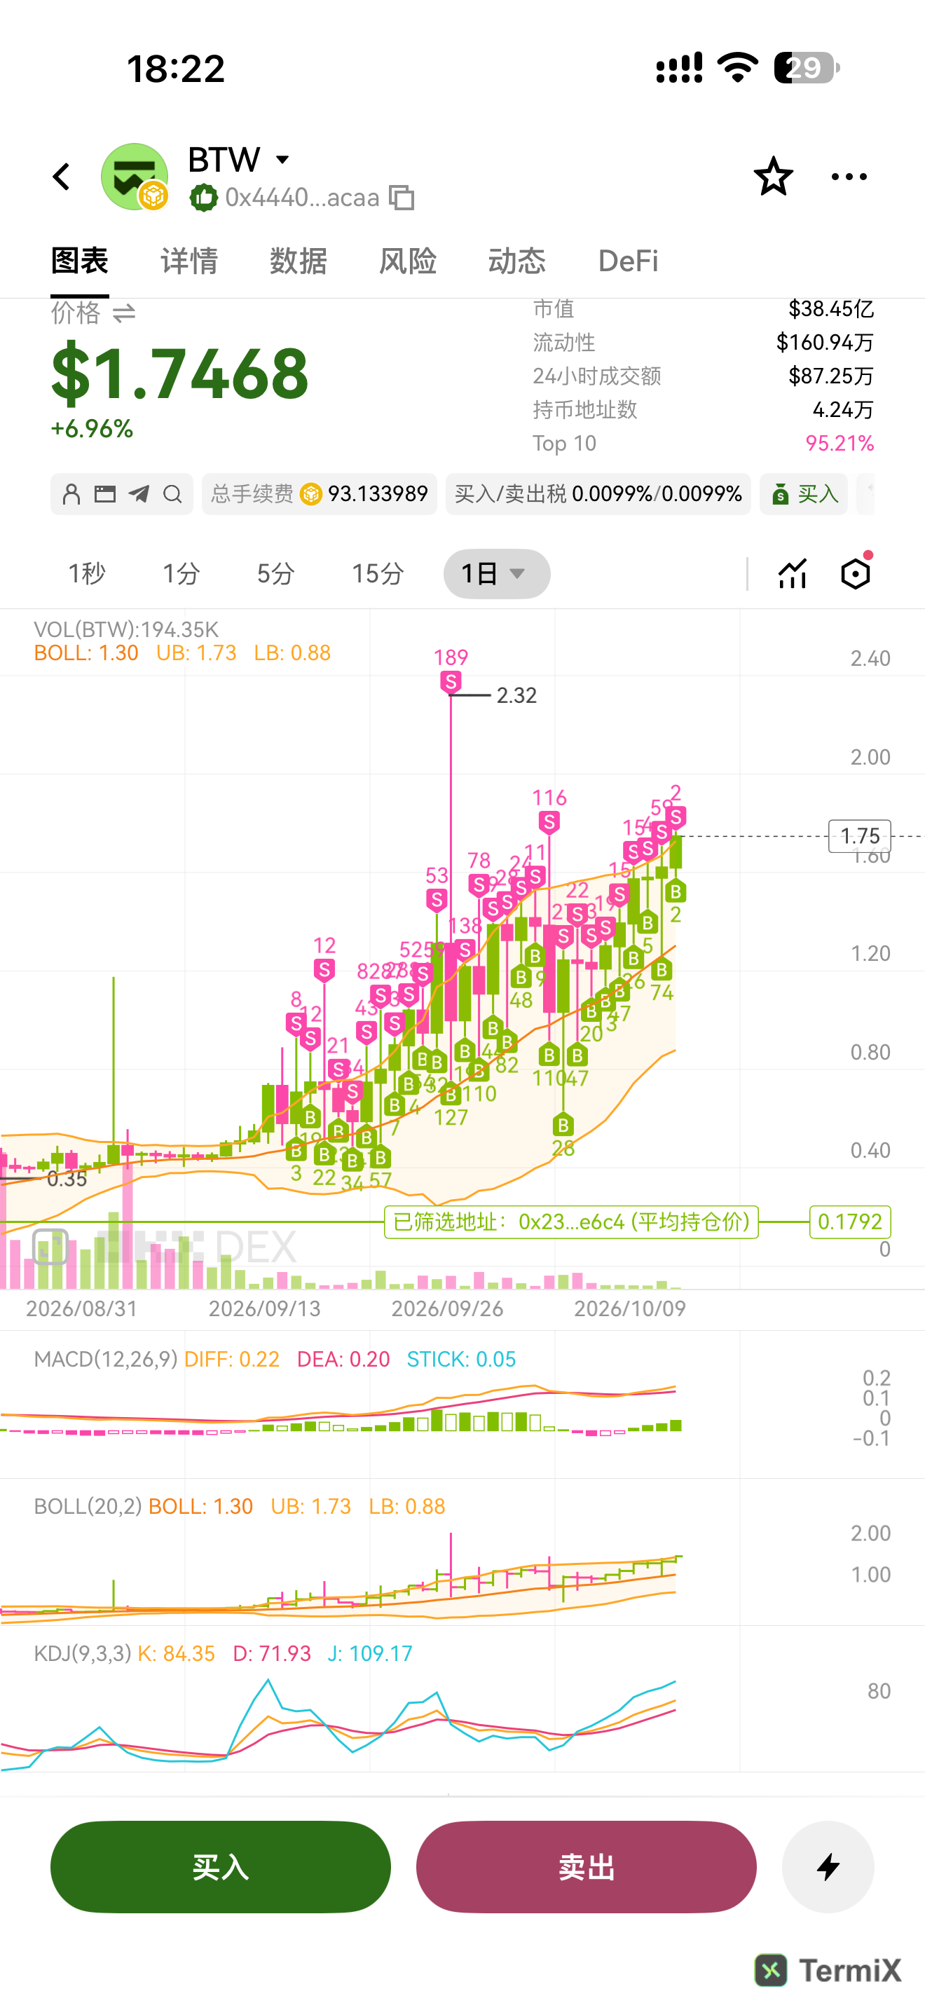This screenshot has height=2010, width=925.
Task: Tap the back arrow icon
Action: [x=62, y=177]
